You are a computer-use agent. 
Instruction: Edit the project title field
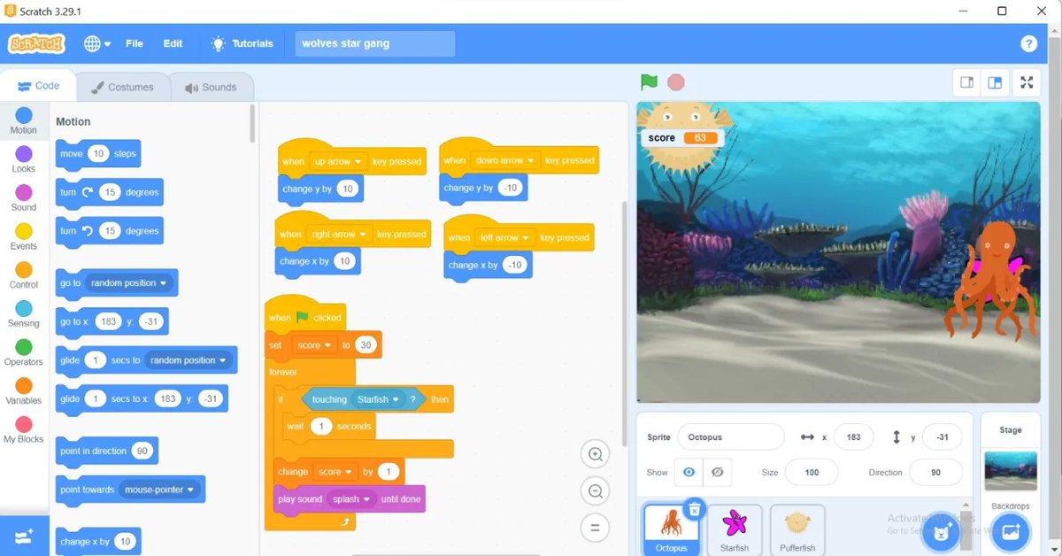[375, 43]
